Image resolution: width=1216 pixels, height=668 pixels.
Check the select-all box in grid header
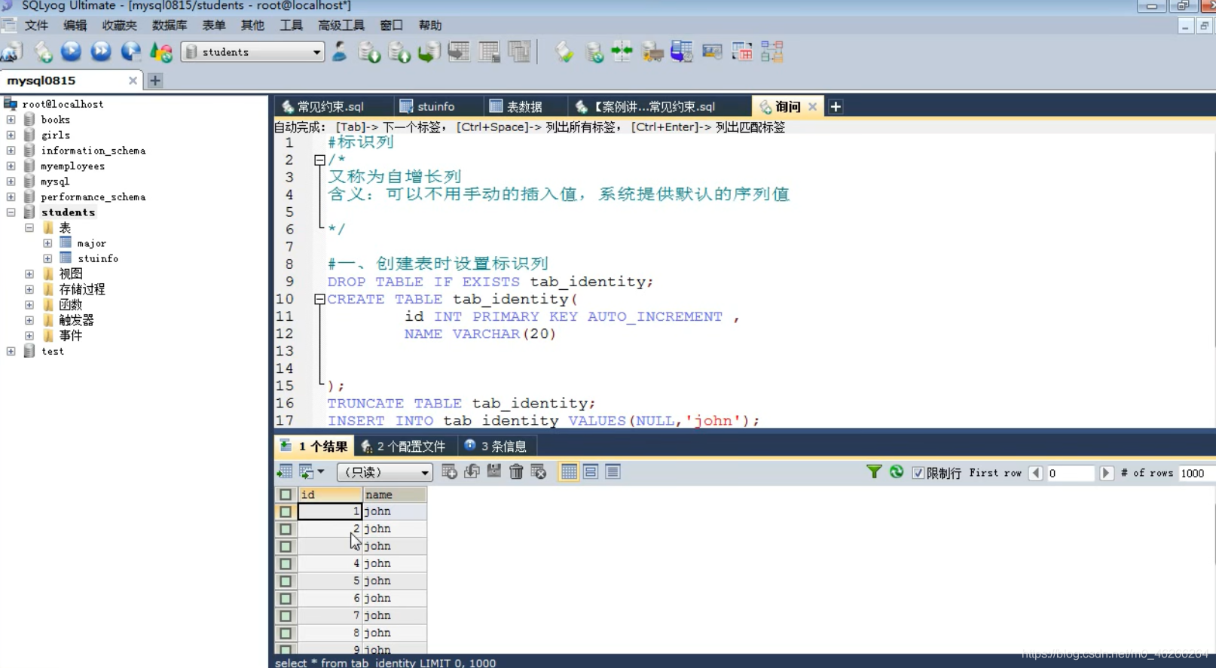(286, 495)
